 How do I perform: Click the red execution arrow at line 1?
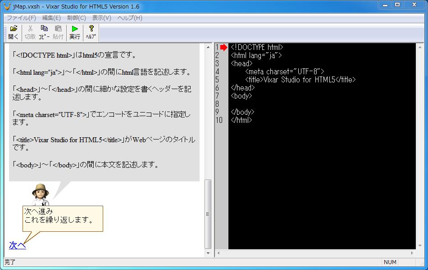222,47
